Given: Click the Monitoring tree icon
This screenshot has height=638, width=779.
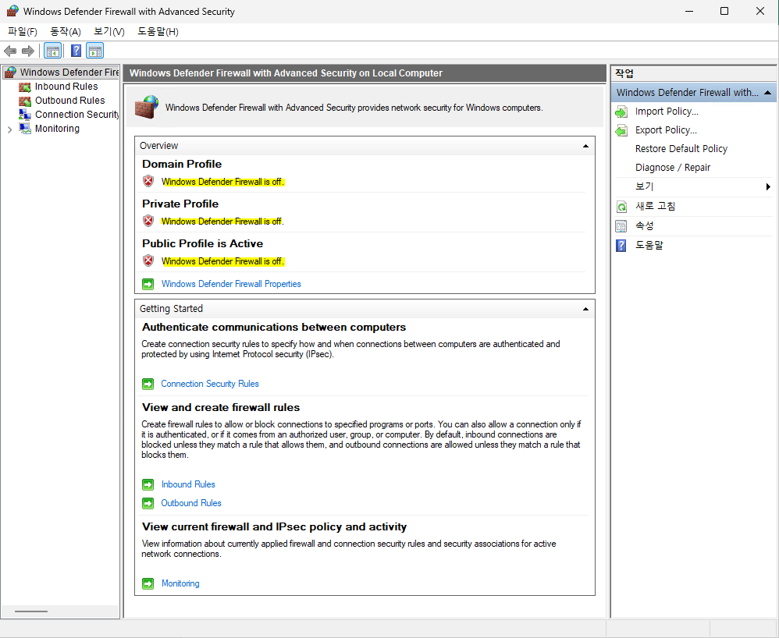Looking at the screenshot, I should (25, 129).
